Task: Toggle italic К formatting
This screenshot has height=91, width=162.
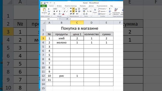Action: tap(57, 11)
